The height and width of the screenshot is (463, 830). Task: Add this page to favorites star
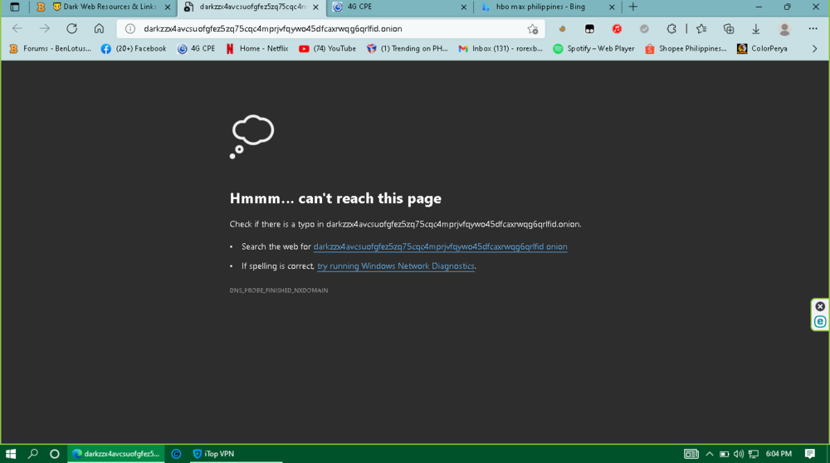click(533, 29)
